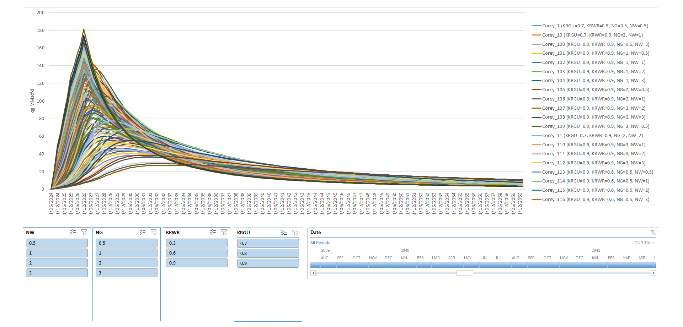683x327 pixels.
Task: Clear filter on the NW slicer
Action: click(84, 232)
